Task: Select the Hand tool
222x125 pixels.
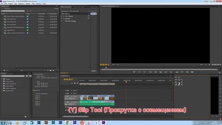Action: (179, 85)
